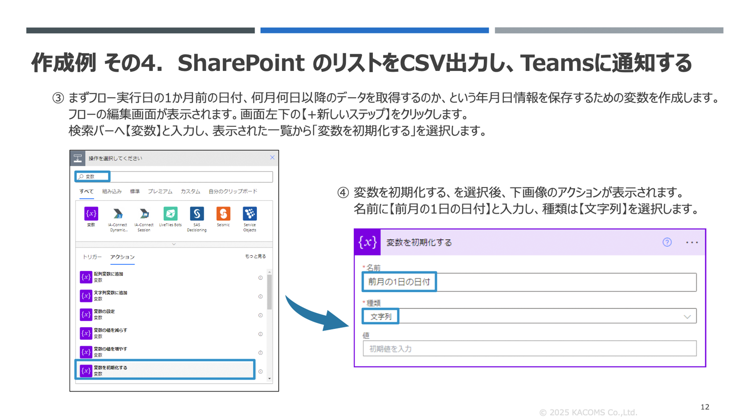Open the three-dot menu of 変数を初期化する card
Viewport: 747px width, 420px height.
(692, 243)
